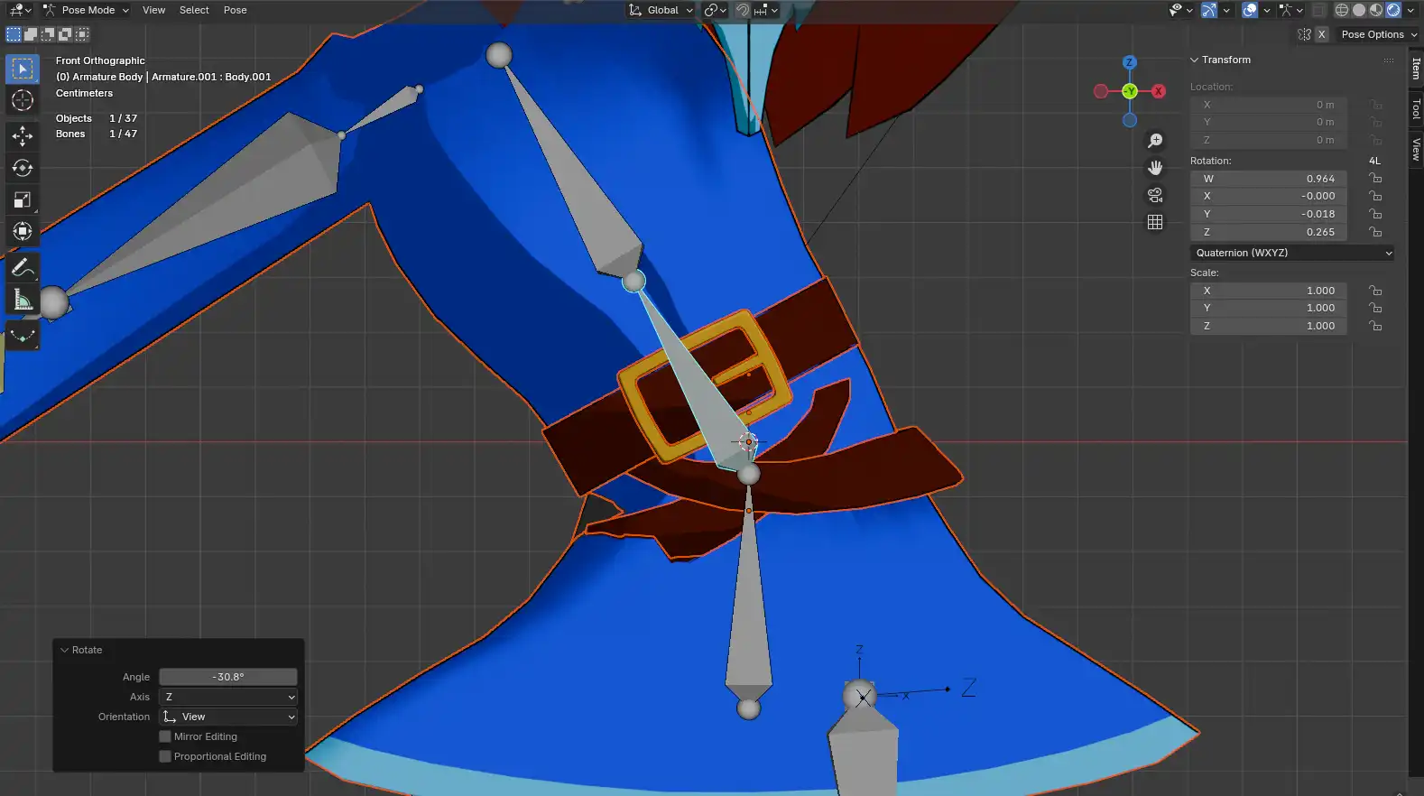This screenshot has width=1424, height=796.
Task: Set selection mode to intersect
Action: point(82,34)
